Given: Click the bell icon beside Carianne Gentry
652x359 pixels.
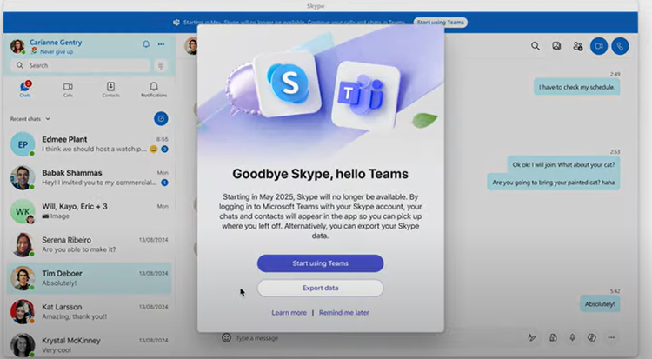Looking at the screenshot, I should 146,44.
